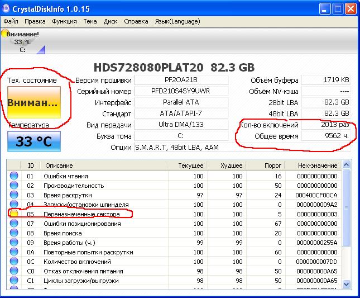Click the power-on count value 2013 раз
Viewport: 360px width, 298px height.
tap(326, 125)
